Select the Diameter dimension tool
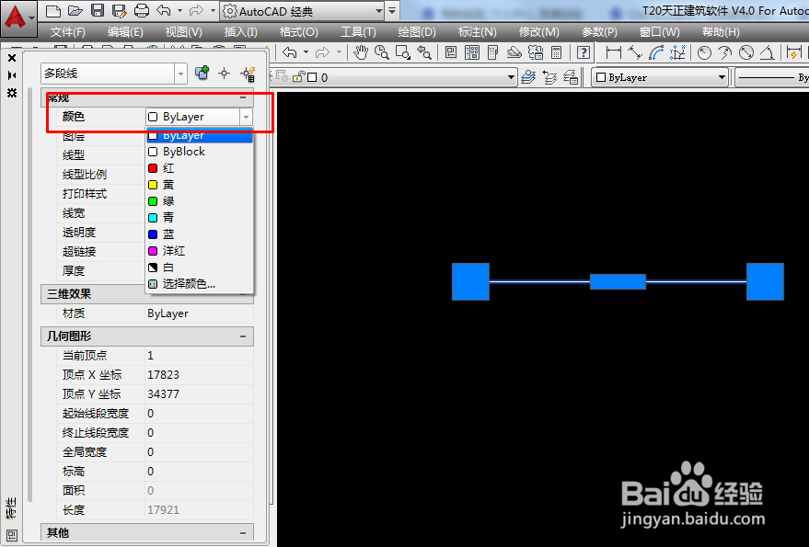 (x=746, y=52)
